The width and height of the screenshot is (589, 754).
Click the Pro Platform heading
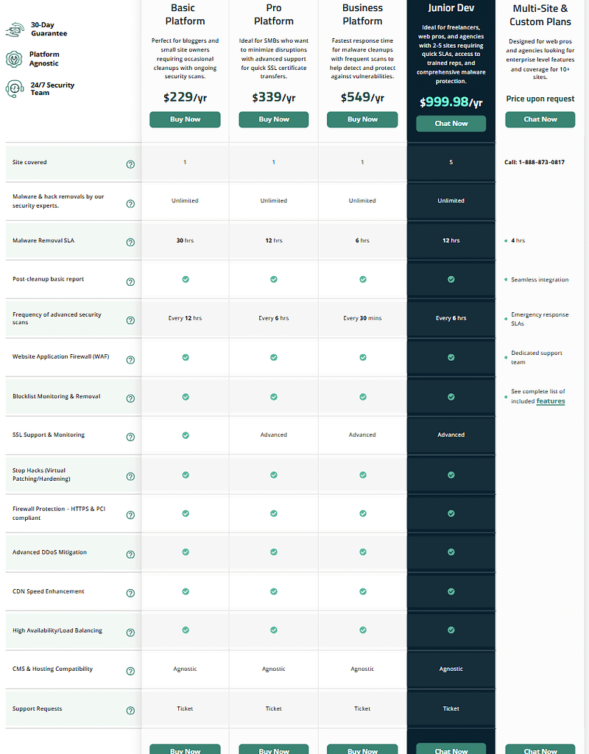(274, 15)
